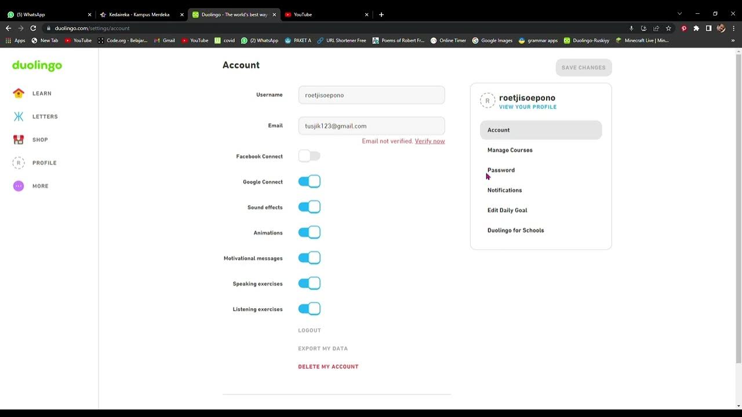Turn off the Google Connect switch
This screenshot has width=742, height=417.
point(309,181)
